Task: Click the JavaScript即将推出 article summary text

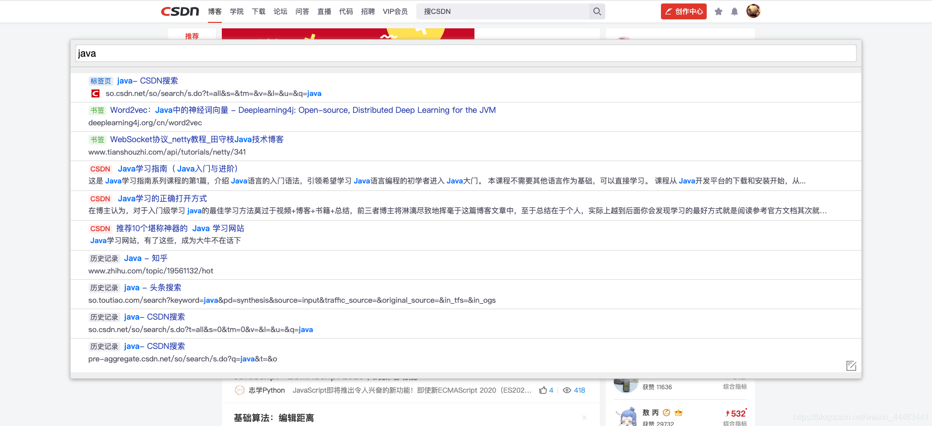Action: click(x=412, y=390)
